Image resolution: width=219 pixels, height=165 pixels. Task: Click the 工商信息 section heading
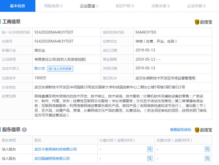tap(11, 22)
